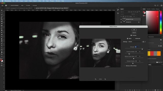Click the hue spectrum strip in Color panel
This screenshot has height=91, width=163.
pos(161,22)
